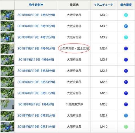The width and height of the screenshot is (135, 133).
Task: Select the M2.7 magnitude value
Action: coord(104,115)
